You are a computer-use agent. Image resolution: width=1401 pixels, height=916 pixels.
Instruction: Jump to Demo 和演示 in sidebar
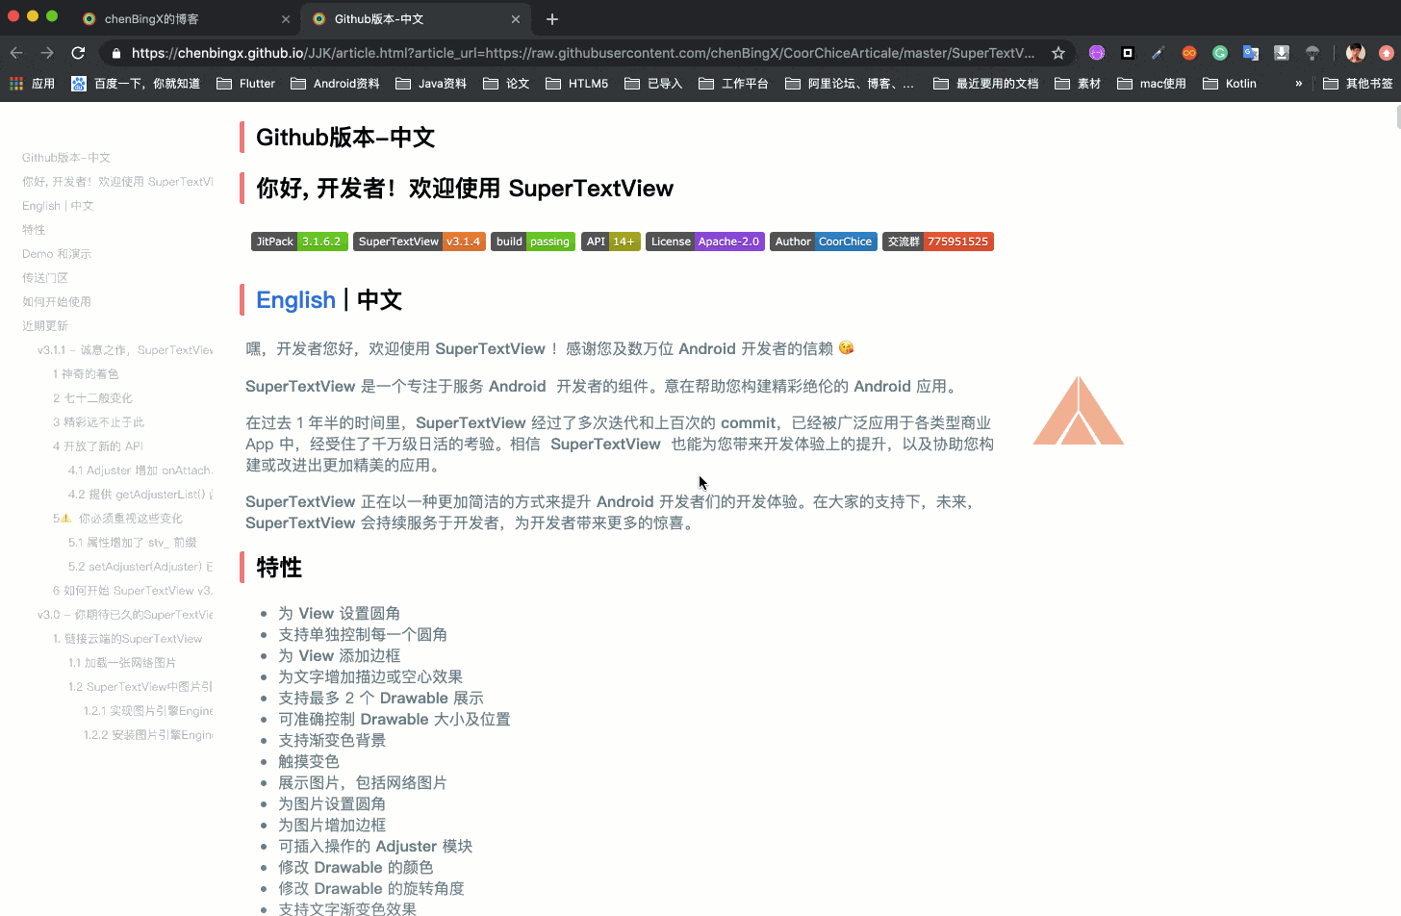coord(57,254)
